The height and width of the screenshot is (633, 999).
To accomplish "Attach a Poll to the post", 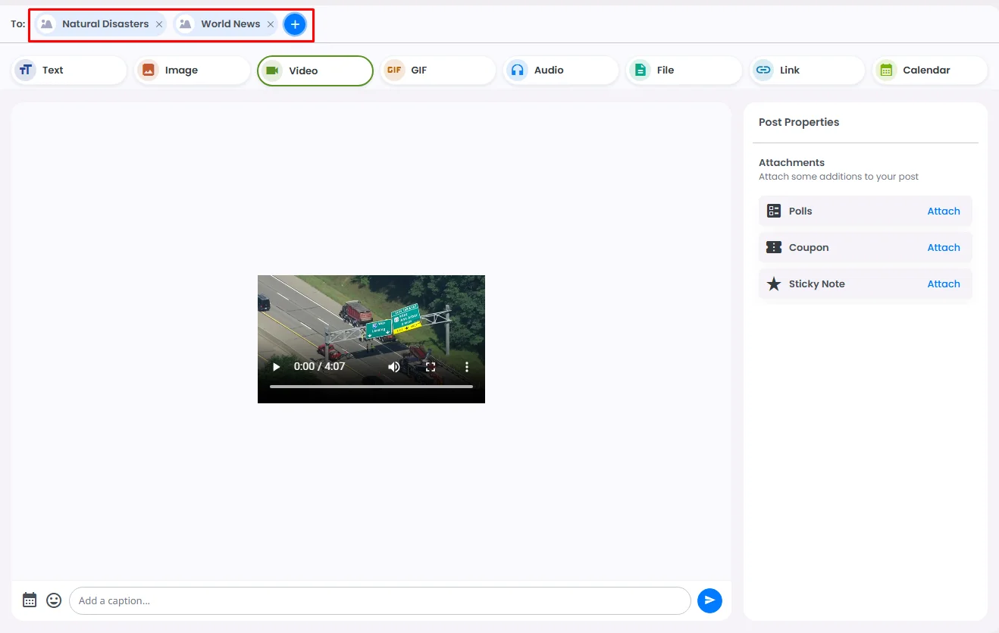I will click(x=944, y=212).
